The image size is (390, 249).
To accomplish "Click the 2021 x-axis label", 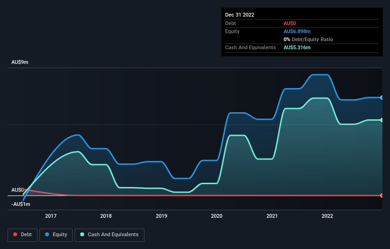I will pos(272,216).
